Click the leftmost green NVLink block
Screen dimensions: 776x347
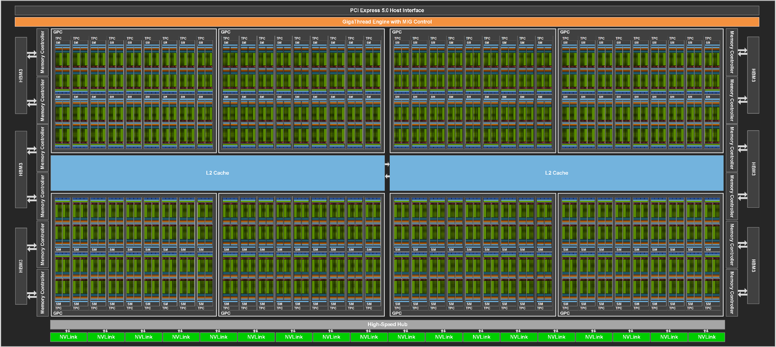[68, 337]
